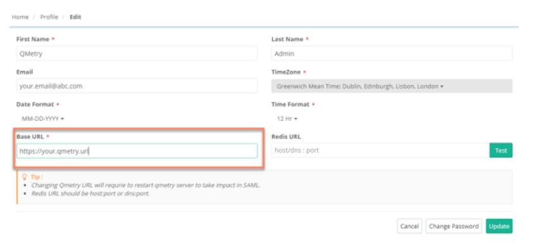The width and height of the screenshot is (537, 245).
Task: Open the Profile breadcrumb link
Action: pyautogui.click(x=49, y=17)
